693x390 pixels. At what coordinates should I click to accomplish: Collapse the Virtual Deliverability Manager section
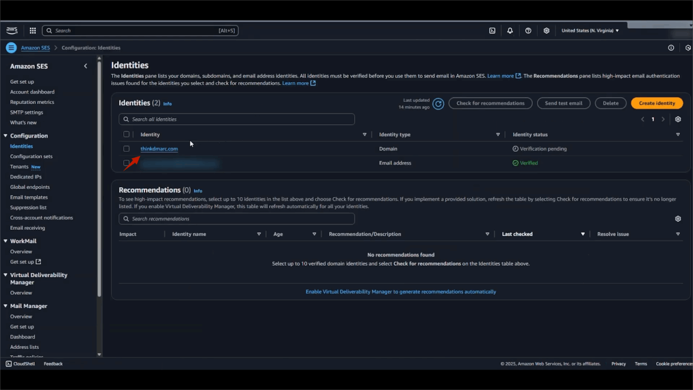pos(6,275)
